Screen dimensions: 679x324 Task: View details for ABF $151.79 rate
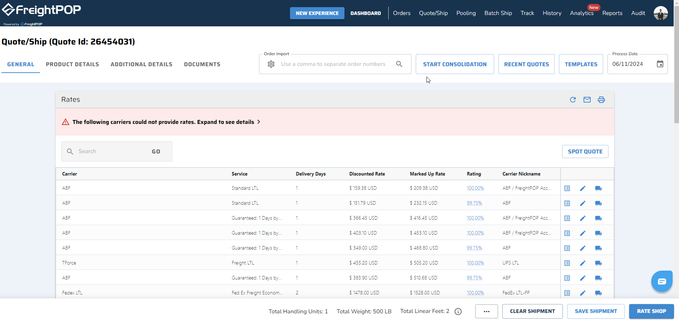pyautogui.click(x=567, y=203)
